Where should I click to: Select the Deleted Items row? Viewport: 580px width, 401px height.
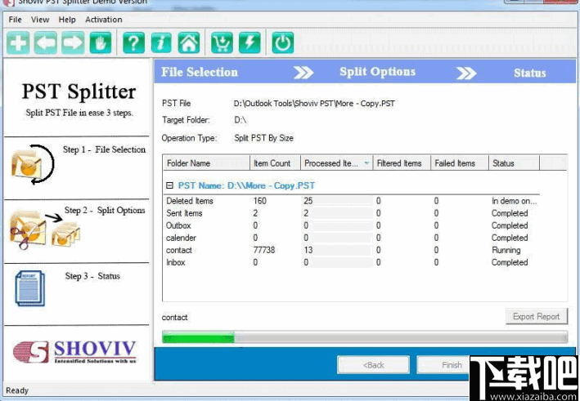click(x=352, y=201)
